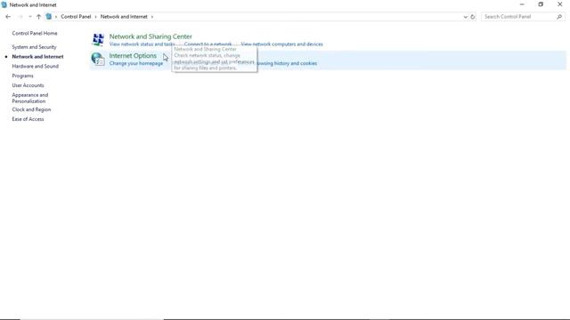Screen dimensions: 570x320
Task: Select Control Panel in the breadcrumb
Action: (76, 17)
